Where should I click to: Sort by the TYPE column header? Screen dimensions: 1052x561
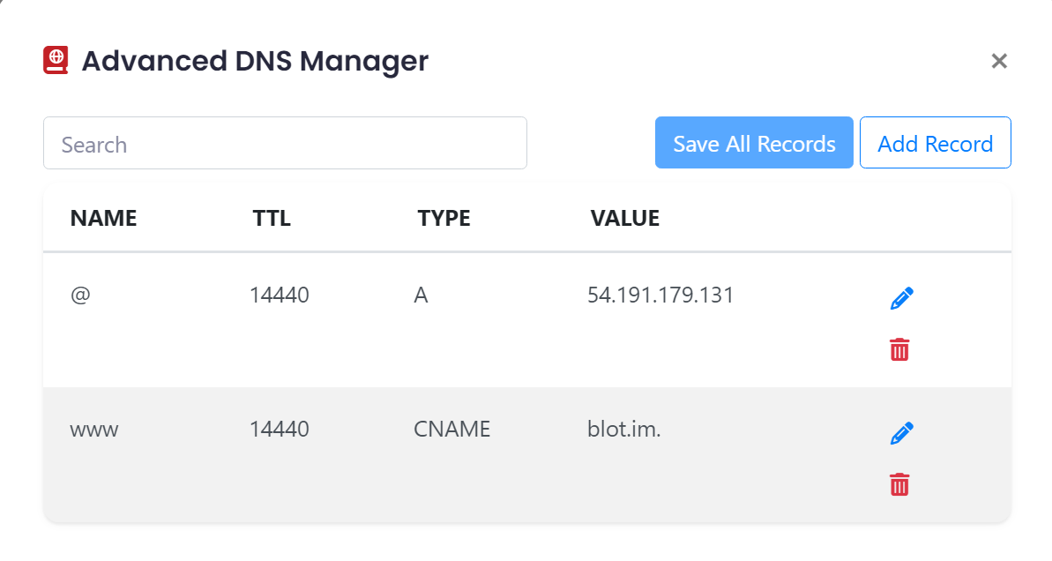(444, 218)
